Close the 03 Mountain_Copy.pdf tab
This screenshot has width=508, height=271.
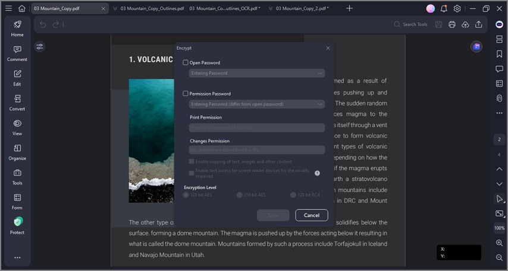(x=103, y=9)
